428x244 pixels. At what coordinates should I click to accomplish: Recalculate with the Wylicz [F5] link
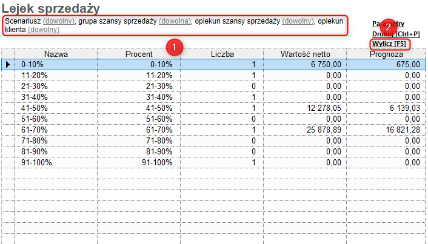(389, 44)
